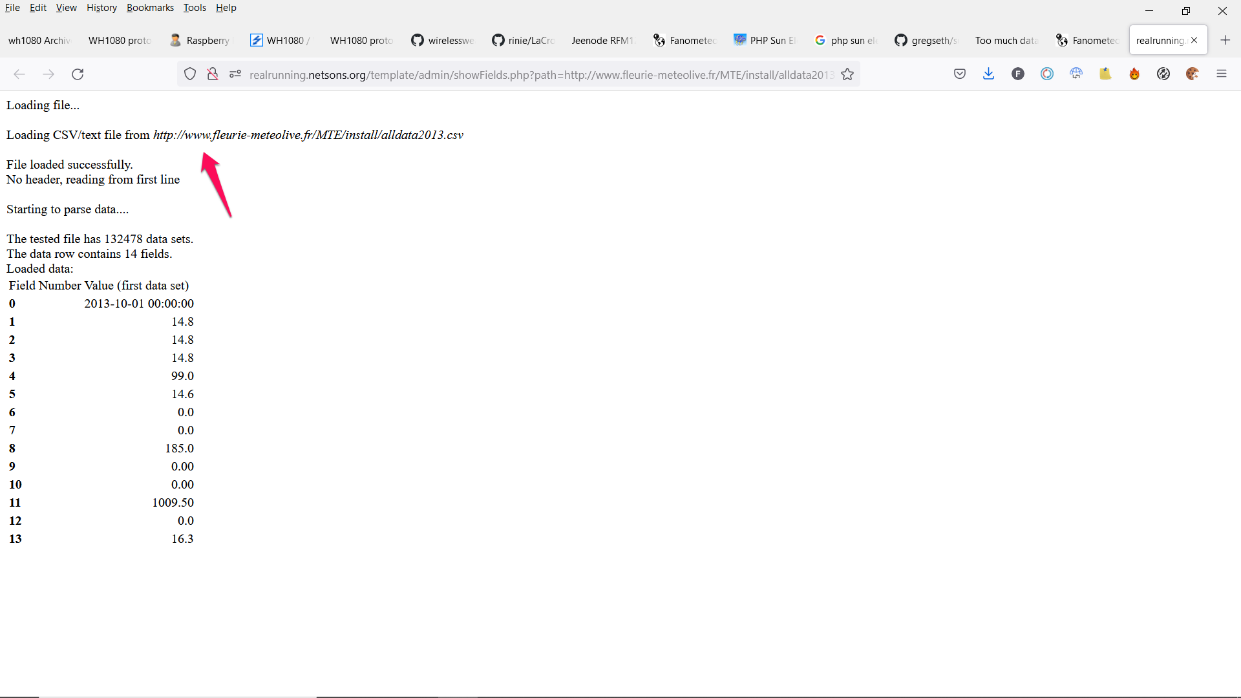The width and height of the screenshot is (1241, 698).
Task: Open the History menu
Action: [101, 8]
